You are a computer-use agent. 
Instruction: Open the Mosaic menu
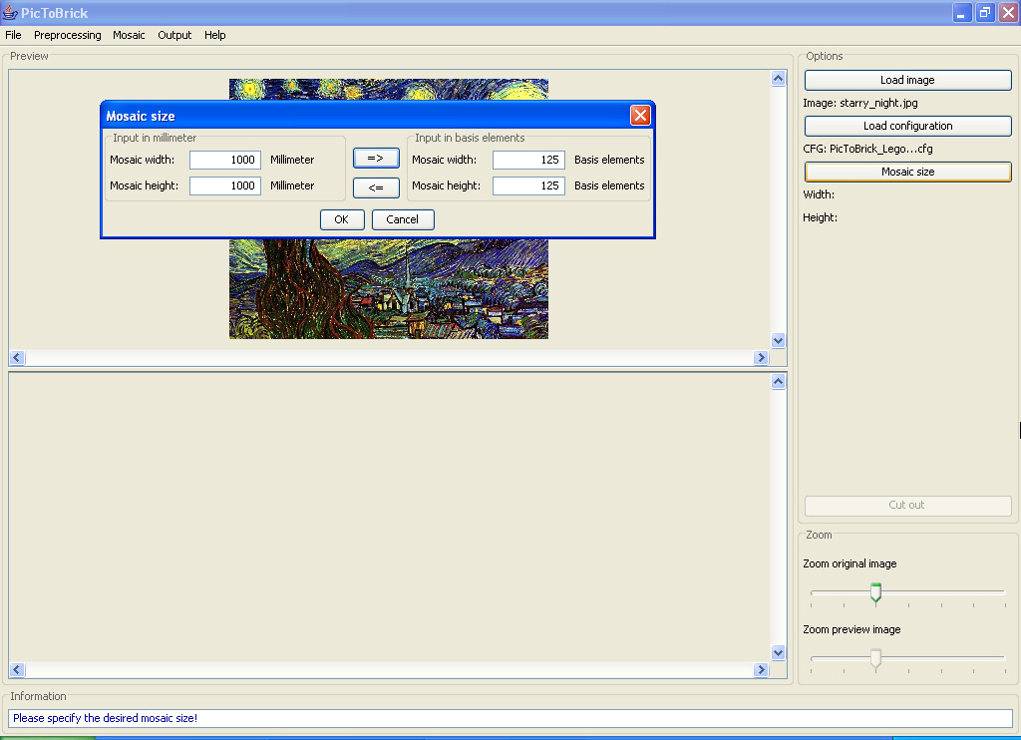(129, 35)
